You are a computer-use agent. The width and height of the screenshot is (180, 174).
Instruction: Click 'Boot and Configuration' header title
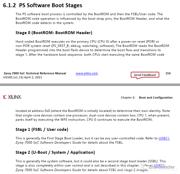156,98
